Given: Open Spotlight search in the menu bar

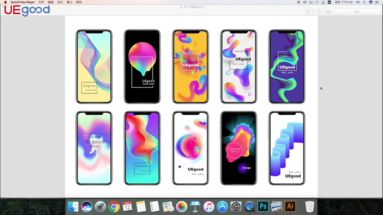Looking at the screenshot, I should tap(364, 2).
